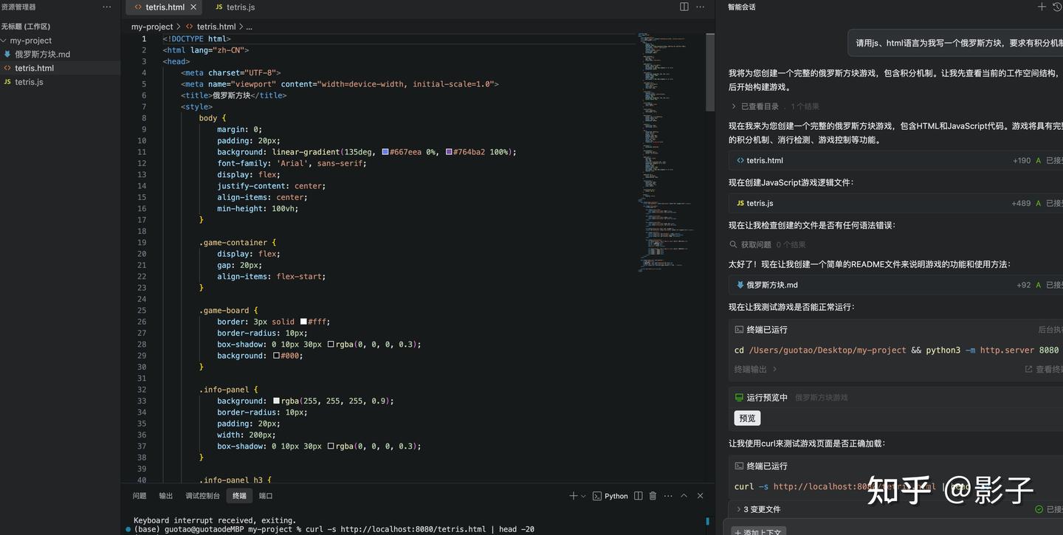The image size is (1063, 535).
Task: Switch to the 输出 panel tab
Action: 165,495
